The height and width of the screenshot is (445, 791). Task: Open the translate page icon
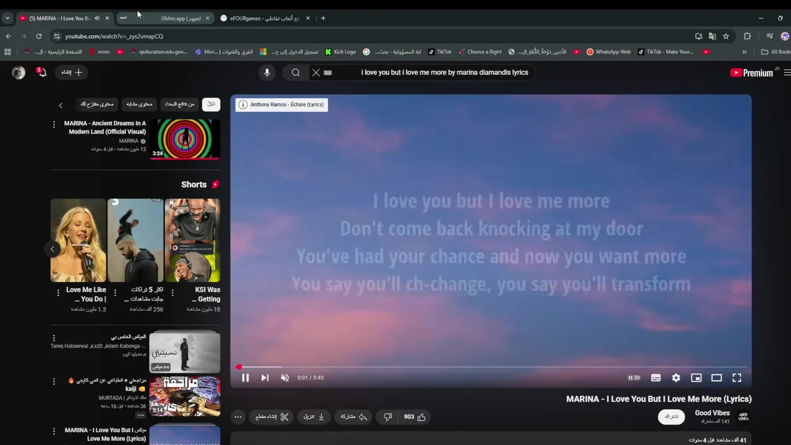(x=713, y=36)
